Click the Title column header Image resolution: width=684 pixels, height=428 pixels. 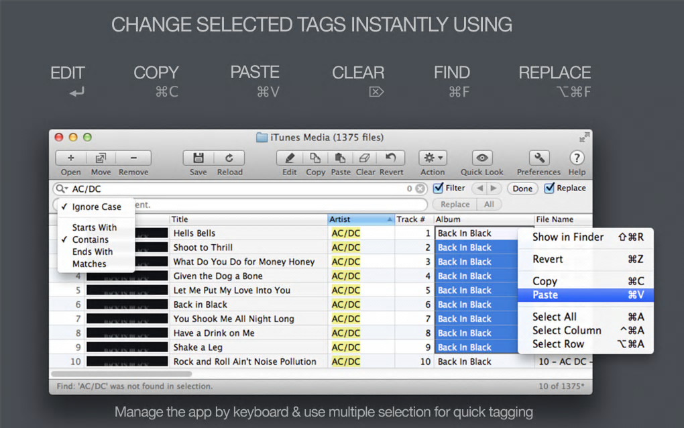pos(248,219)
